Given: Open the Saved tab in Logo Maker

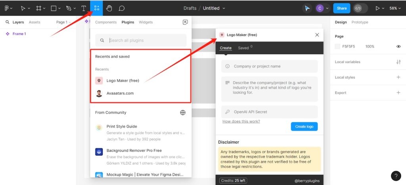Looking at the screenshot, I should pyautogui.click(x=243, y=48).
